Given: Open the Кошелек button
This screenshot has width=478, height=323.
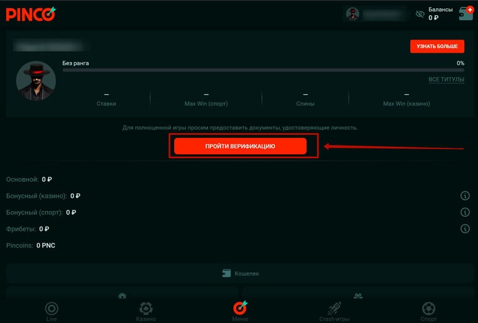Looking at the screenshot, I should pos(240,273).
